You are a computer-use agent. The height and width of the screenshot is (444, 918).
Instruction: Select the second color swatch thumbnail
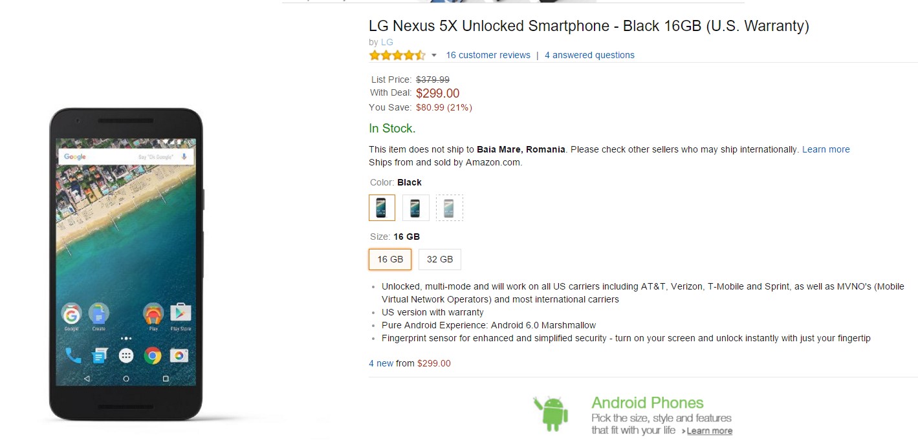pyautogui.click(x=415, y=208)
